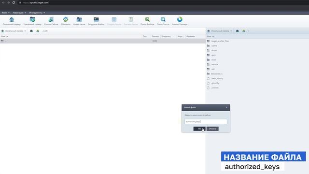Open the Локальный сервер toolbar icon
This screenshot has height=174, width=309.
point(12,21)
